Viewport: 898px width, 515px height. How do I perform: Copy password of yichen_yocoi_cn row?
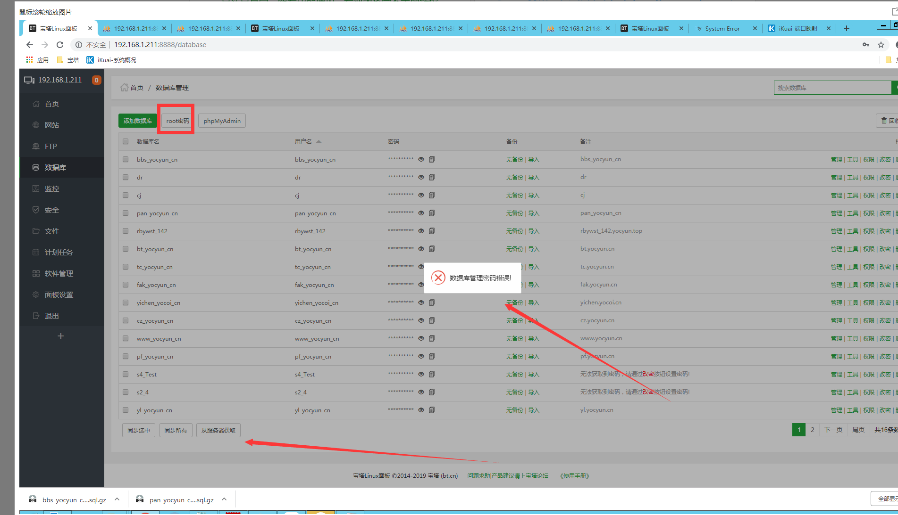click(x=432, y=302)
